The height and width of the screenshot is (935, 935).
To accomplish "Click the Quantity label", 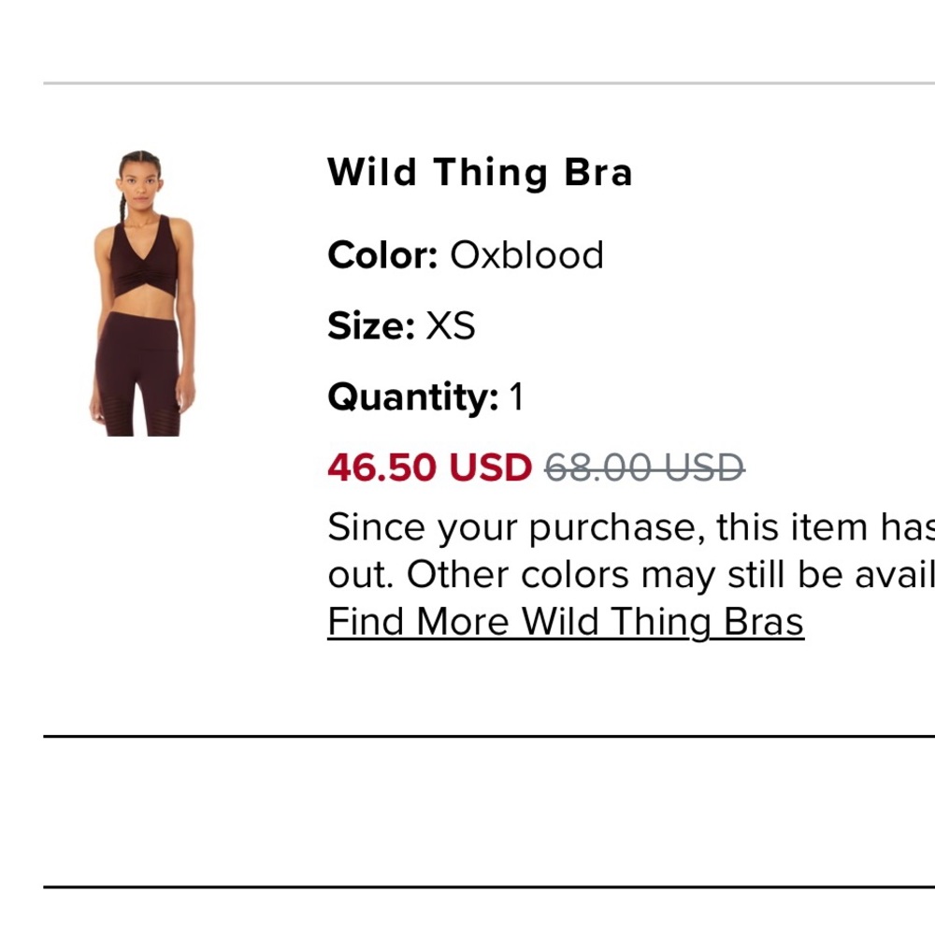I will click(x=412, y=397).
